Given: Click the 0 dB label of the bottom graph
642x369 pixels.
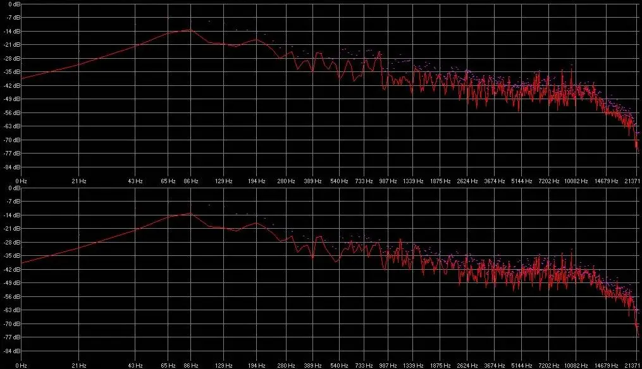Looking at the screenshot, I should [14, 188].
